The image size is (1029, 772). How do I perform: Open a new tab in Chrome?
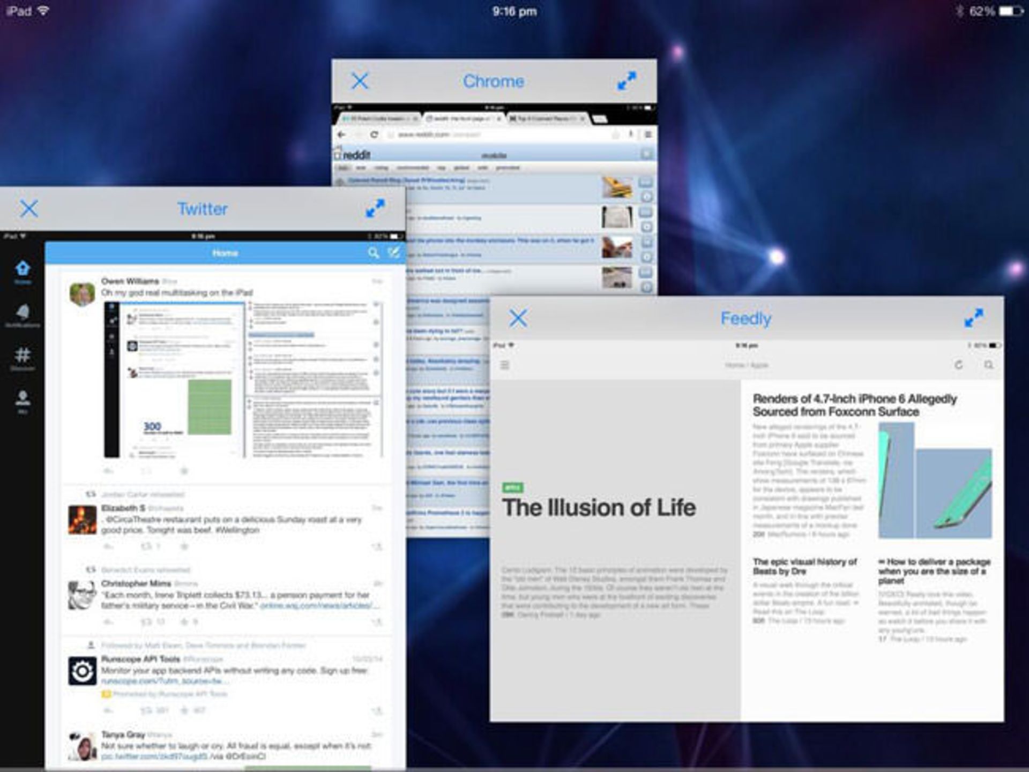point(600,119)
